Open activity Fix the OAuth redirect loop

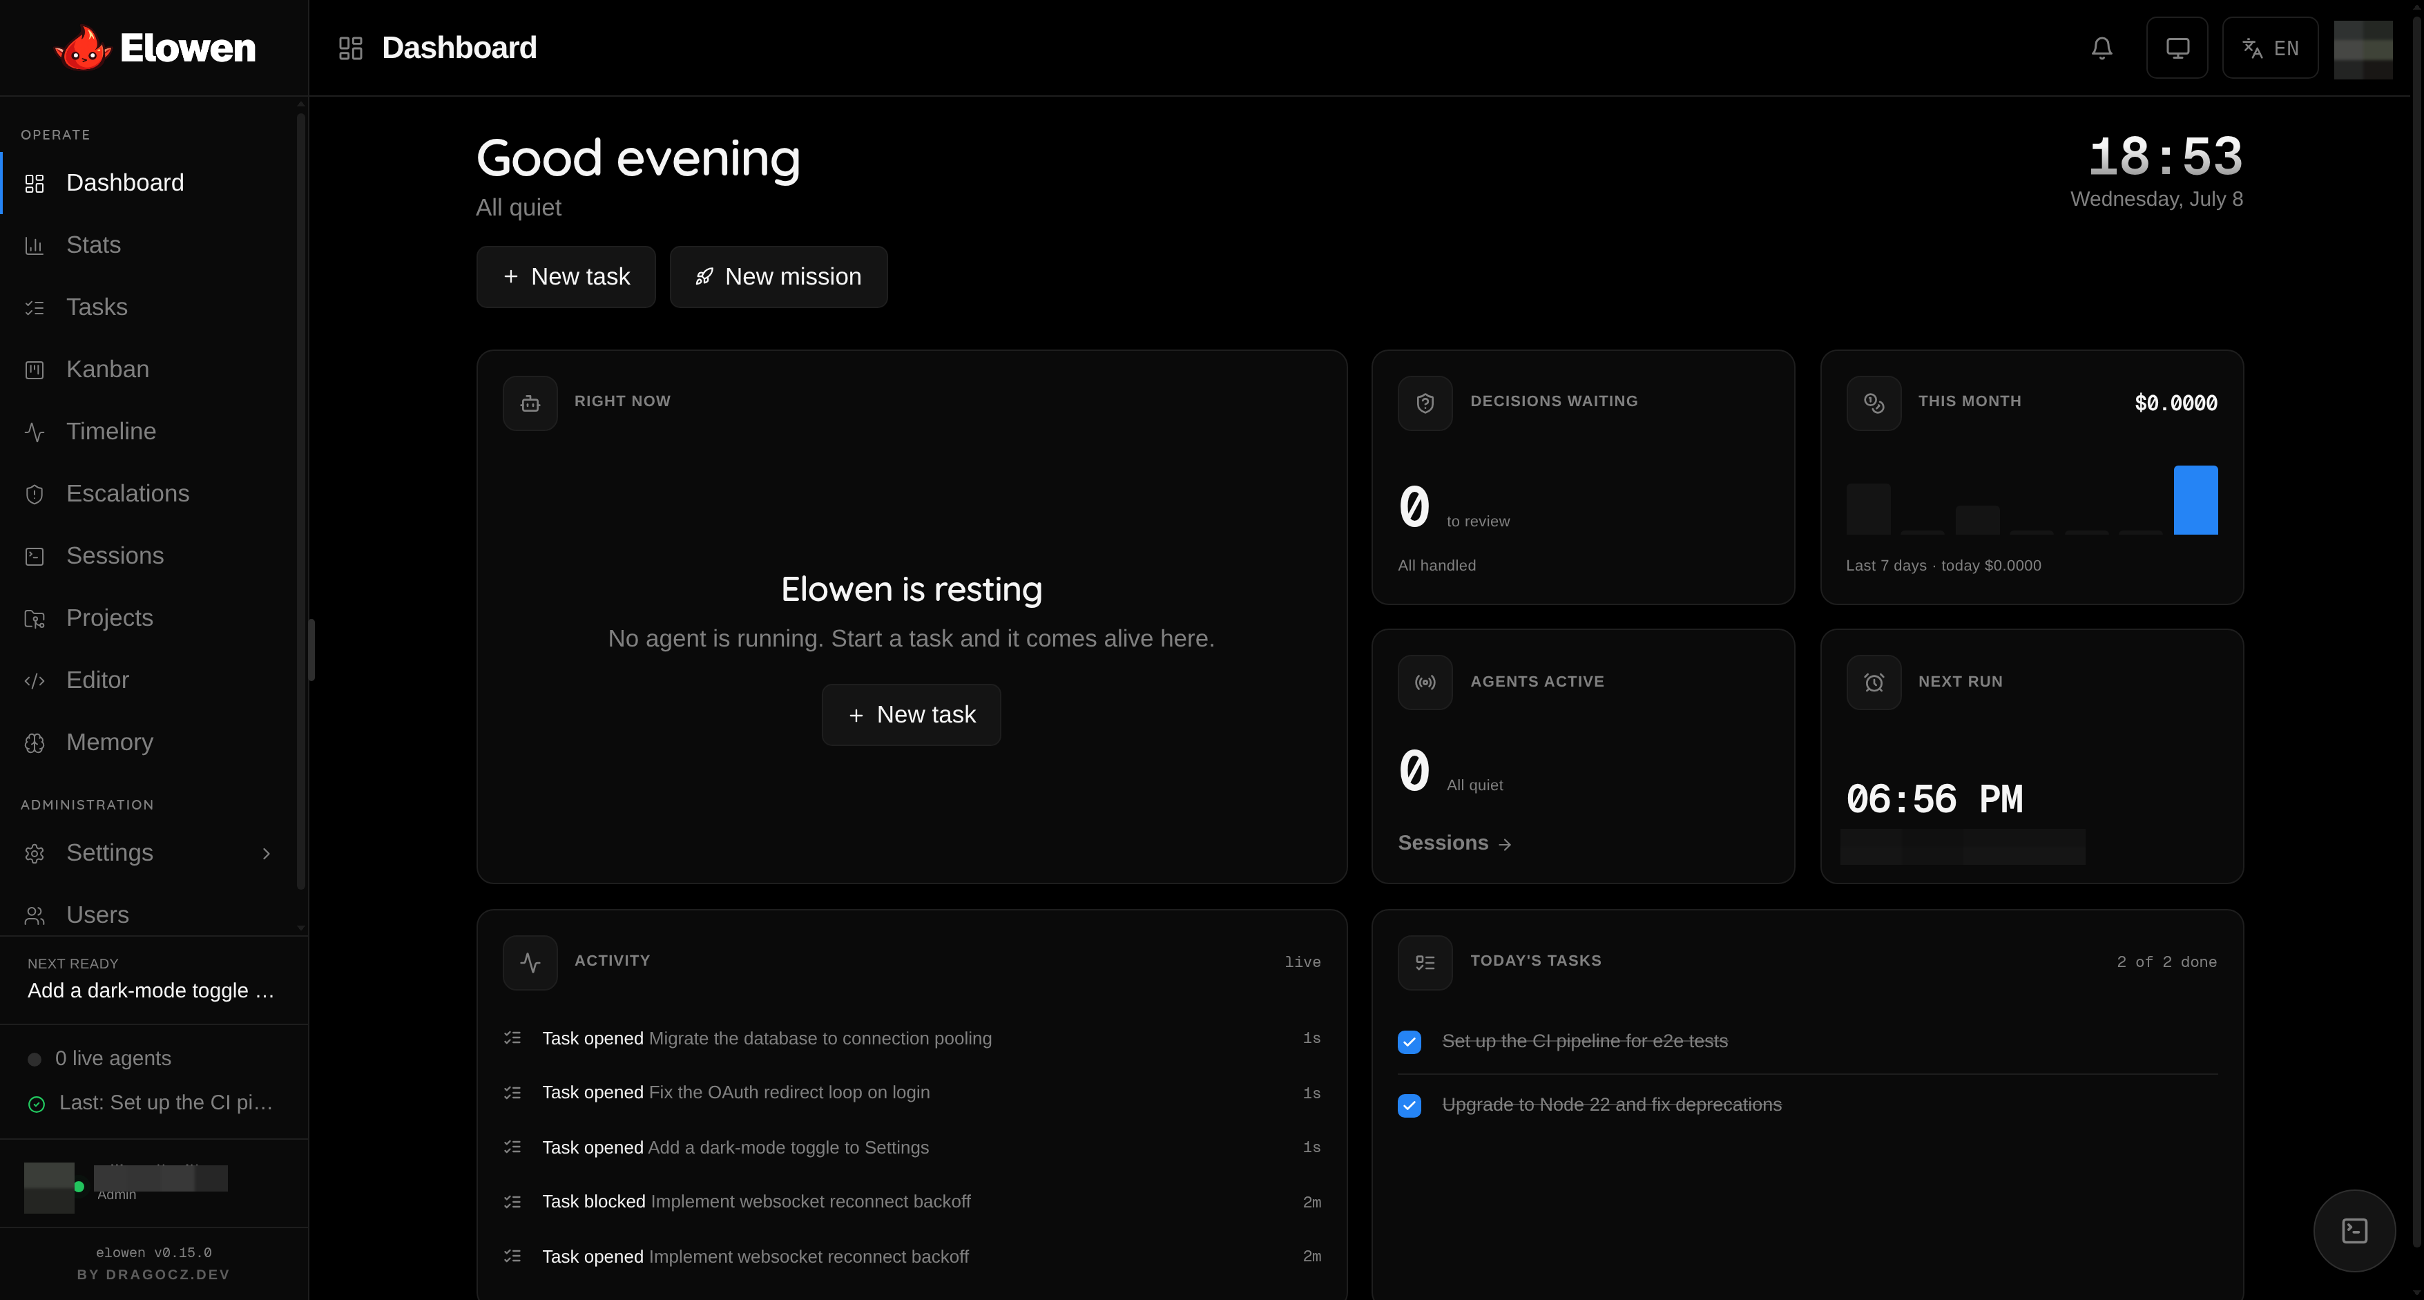point(912,1093)
